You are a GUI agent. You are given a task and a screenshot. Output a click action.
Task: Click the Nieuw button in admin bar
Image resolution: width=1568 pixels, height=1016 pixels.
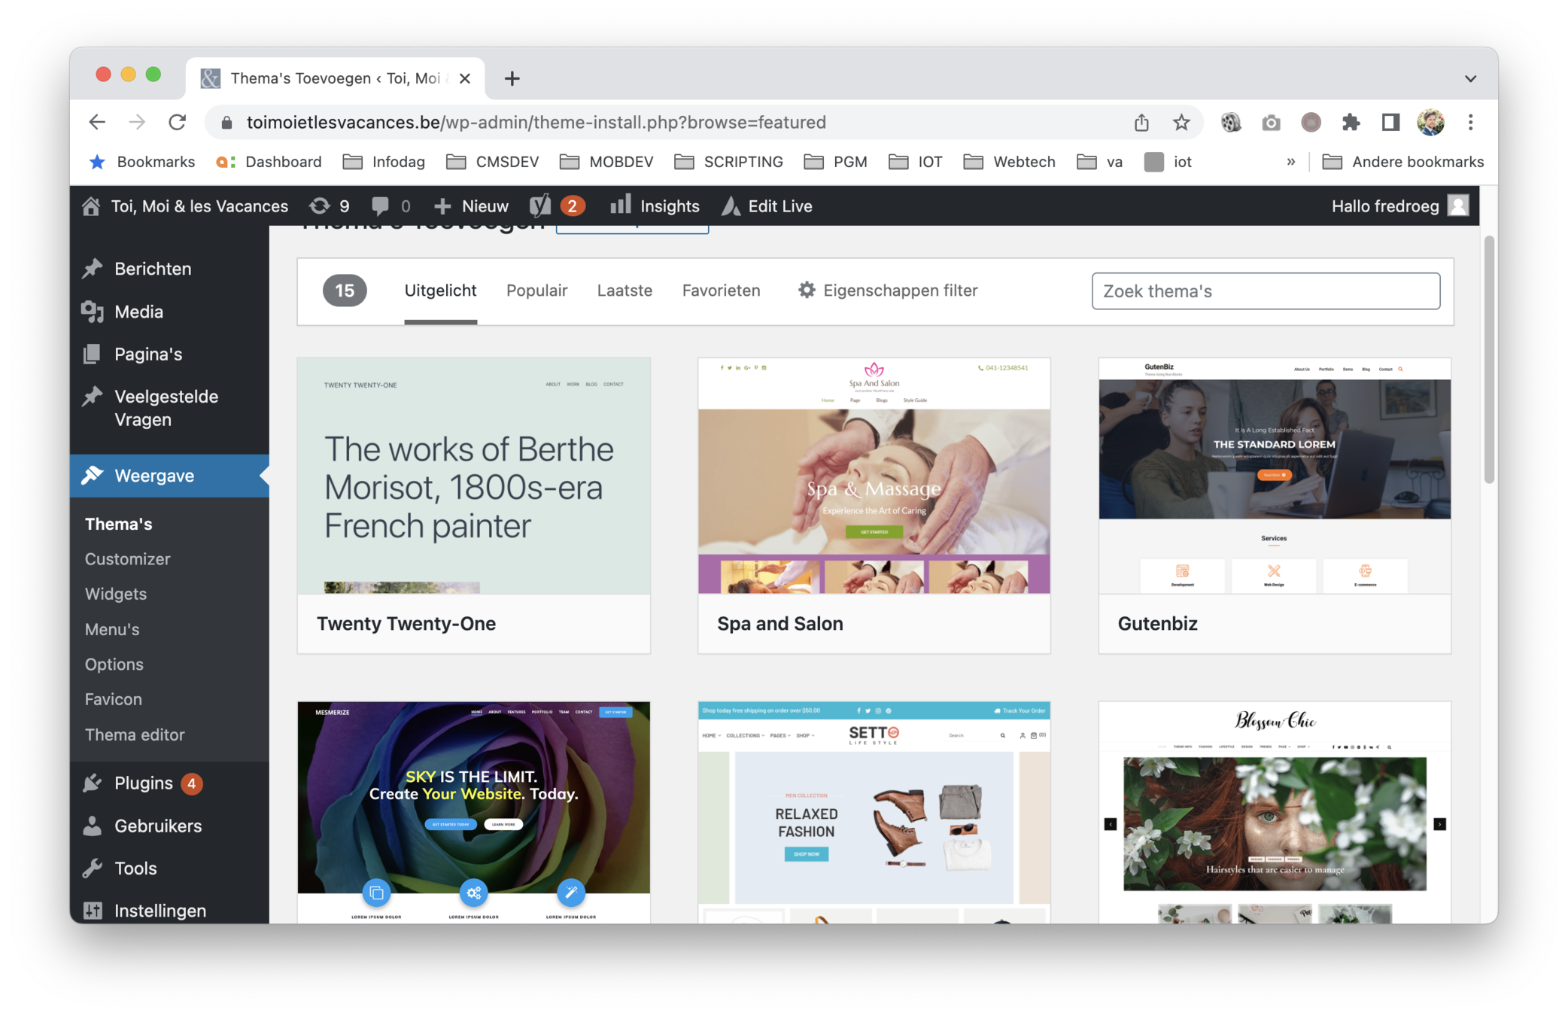point(472,206)
